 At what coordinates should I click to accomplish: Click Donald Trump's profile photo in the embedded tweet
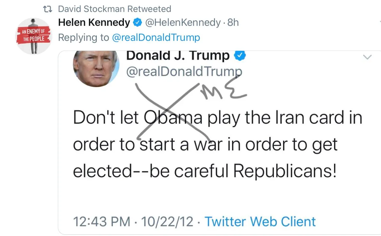click(x=96, y=68)
